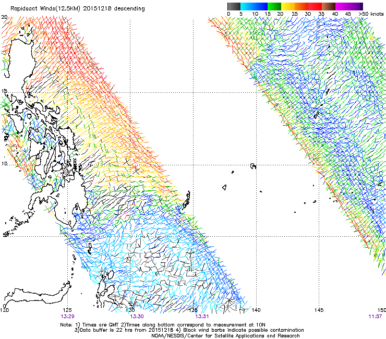The height and width of the screenshot is (339, 386).
Task: Click the '15' latitude label on the left axis
Action: [x=4, y=91]
